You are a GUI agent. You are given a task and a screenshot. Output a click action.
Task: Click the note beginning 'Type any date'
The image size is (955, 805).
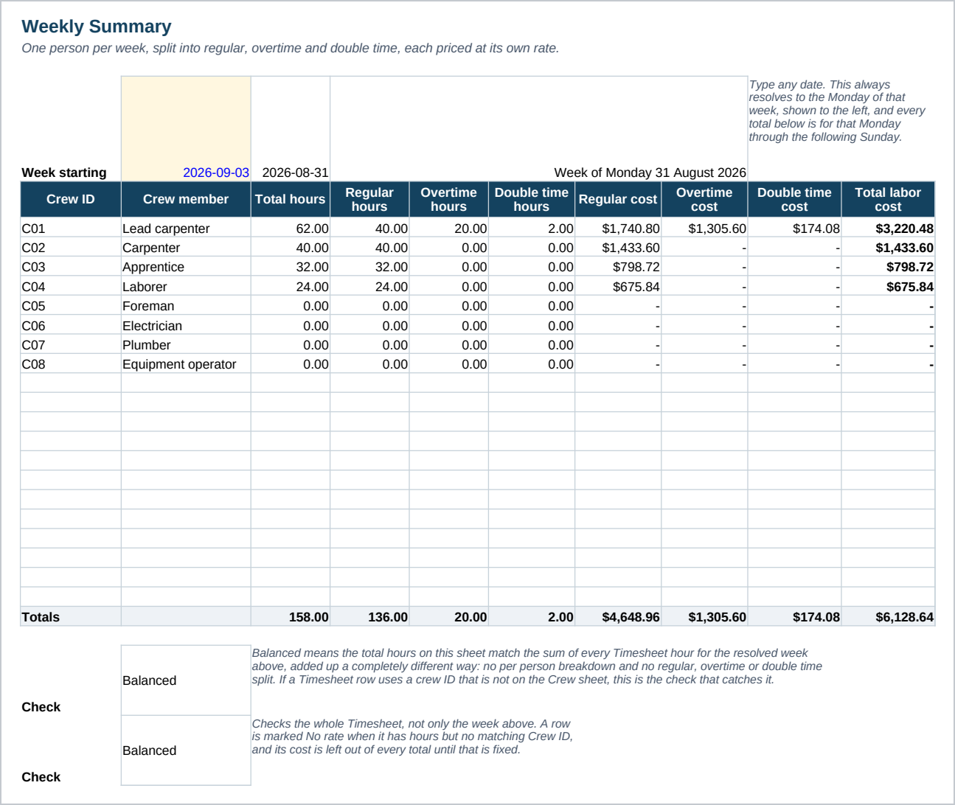pos(837,111)
